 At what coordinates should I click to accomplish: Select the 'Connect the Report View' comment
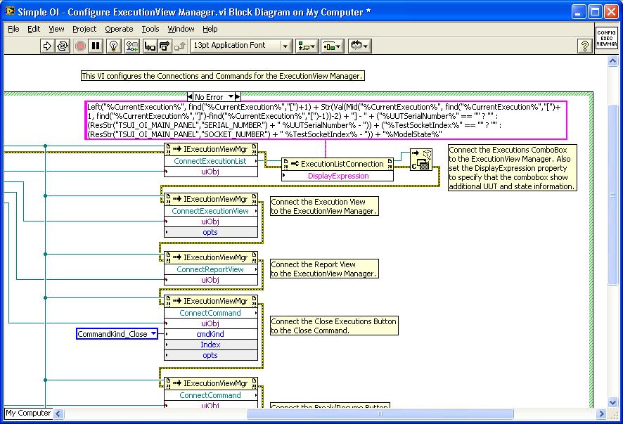click(324, 269)
